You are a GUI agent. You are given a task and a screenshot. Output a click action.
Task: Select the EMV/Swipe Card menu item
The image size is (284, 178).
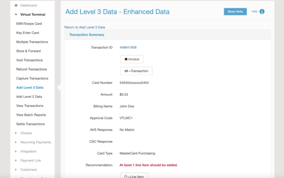[29, 24]
